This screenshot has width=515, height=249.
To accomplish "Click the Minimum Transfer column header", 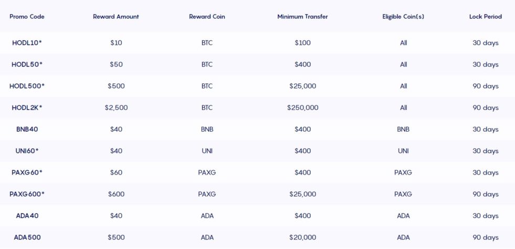I will (302, 17).
